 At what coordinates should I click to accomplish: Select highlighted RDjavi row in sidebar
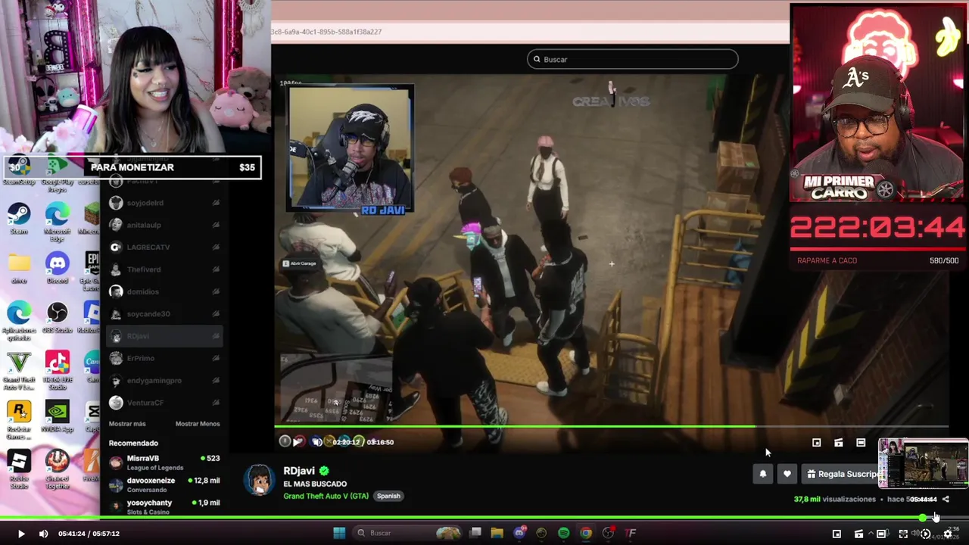pos(165,336)
